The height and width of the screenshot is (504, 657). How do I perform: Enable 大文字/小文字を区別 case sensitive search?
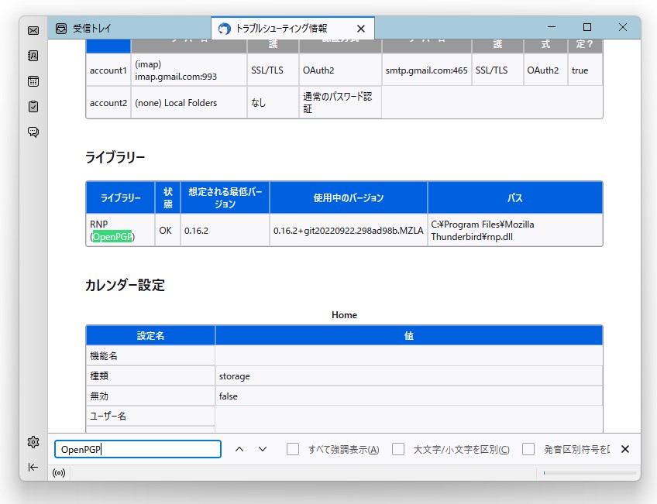pos(397,449)
